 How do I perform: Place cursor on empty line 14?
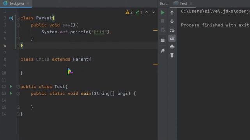[87, 100]
